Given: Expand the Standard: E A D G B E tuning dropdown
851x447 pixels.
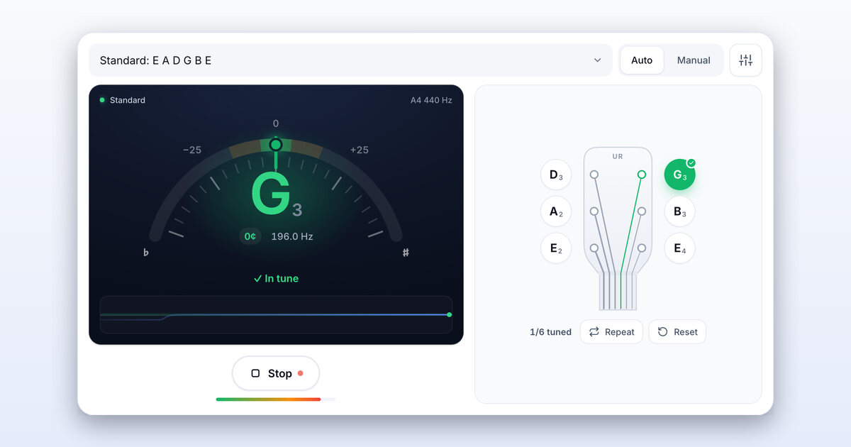Looking at the screenshot, I should [350, 60].
